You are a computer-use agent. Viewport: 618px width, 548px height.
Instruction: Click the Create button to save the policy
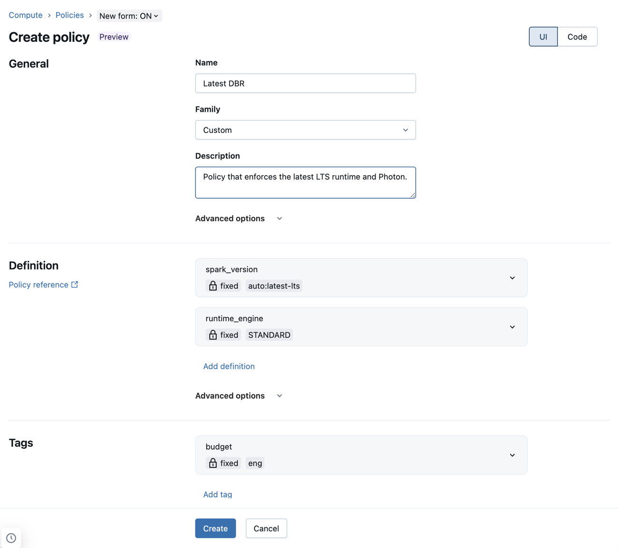[215, 528]
